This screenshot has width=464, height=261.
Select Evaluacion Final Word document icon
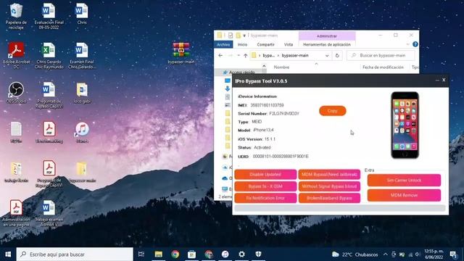49,16
